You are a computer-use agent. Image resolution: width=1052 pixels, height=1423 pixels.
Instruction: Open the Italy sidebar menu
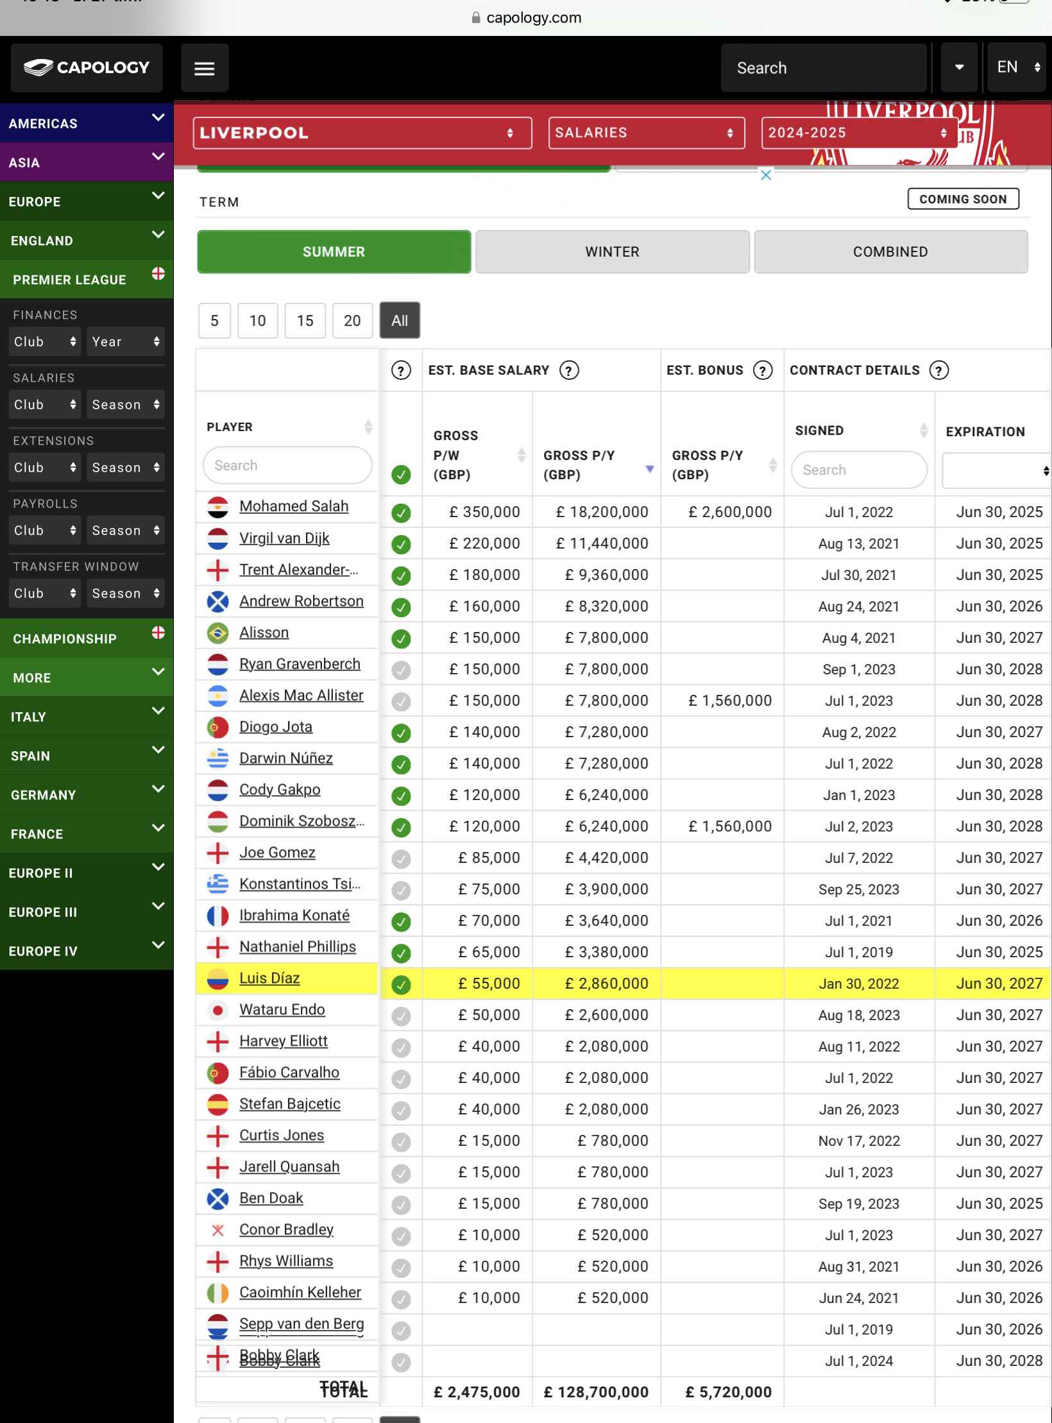pyautogui.click(x=87, y=717)
